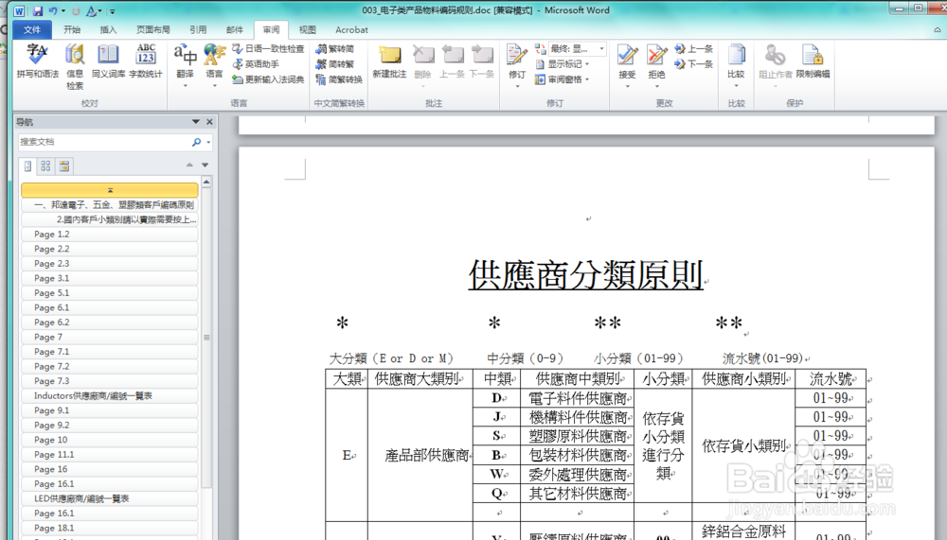The height and width of the screenshot is (540, 947).
Task: Go to heading 一、邦達電子、五金、塑膠類客戶編碼原則
Action: (x=109, y=205)
